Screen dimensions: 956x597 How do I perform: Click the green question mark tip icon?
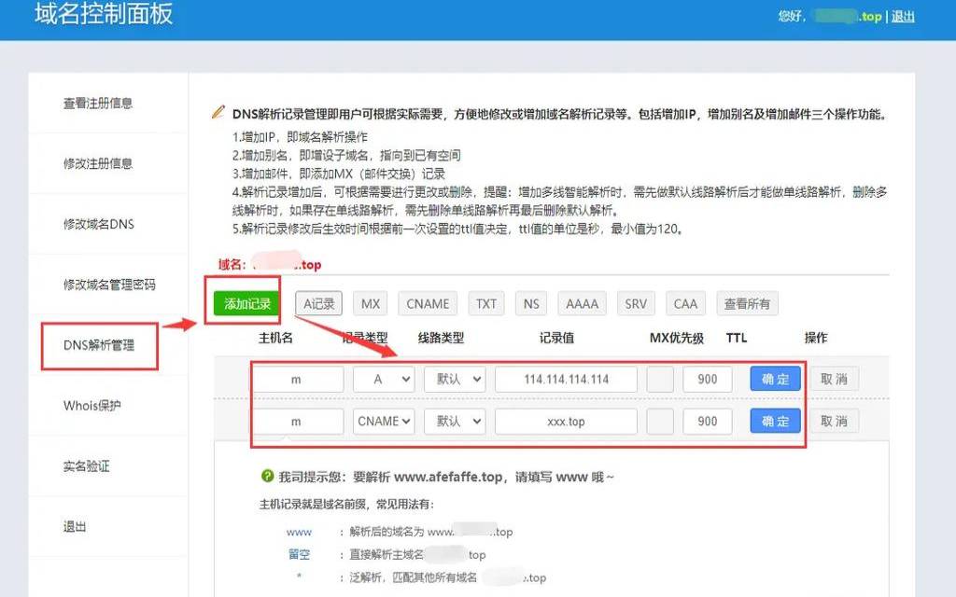click(267, 476)
